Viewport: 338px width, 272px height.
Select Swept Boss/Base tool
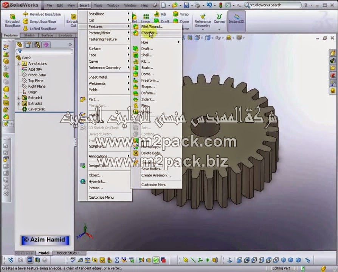pos(40,21)
